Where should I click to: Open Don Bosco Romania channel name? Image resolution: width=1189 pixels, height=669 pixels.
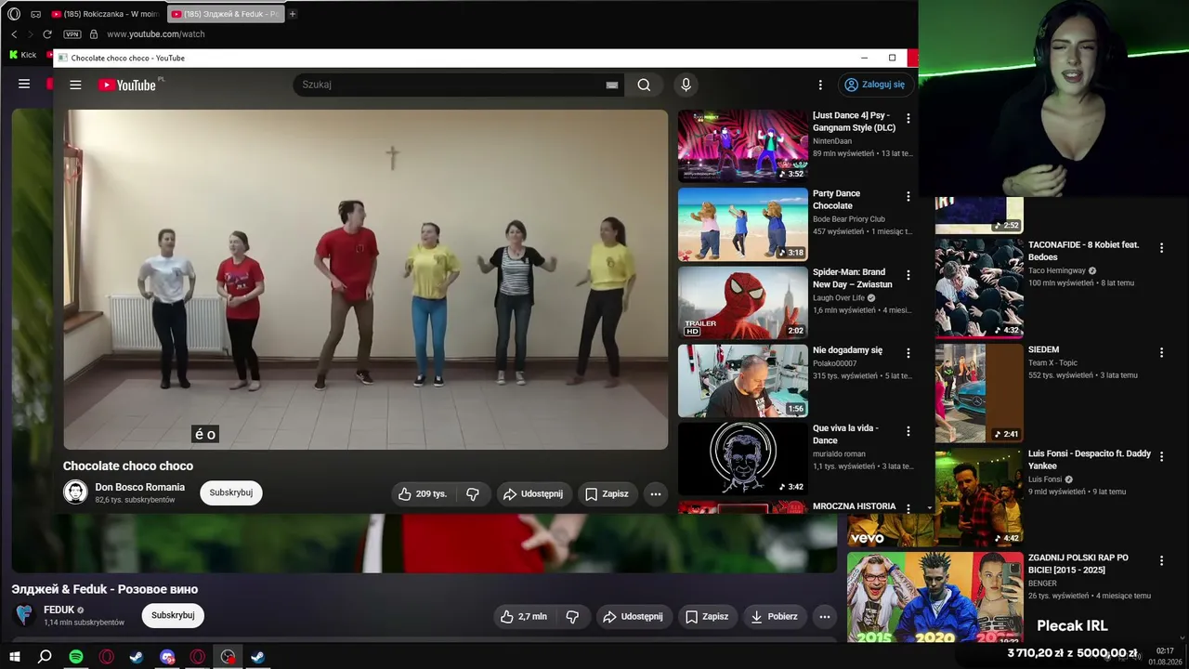coord(140,487)
